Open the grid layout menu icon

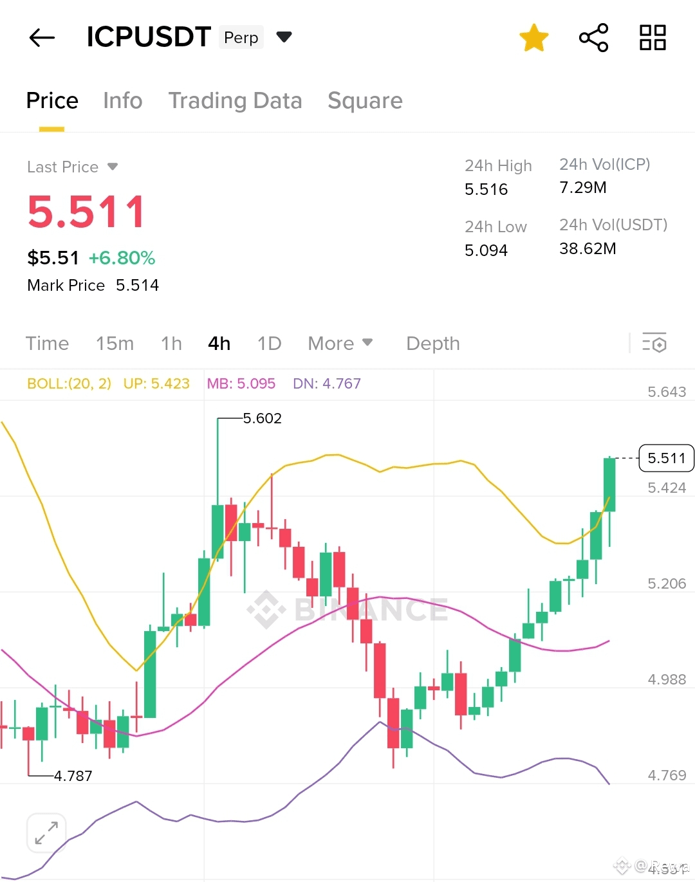(x=653, y=38)
